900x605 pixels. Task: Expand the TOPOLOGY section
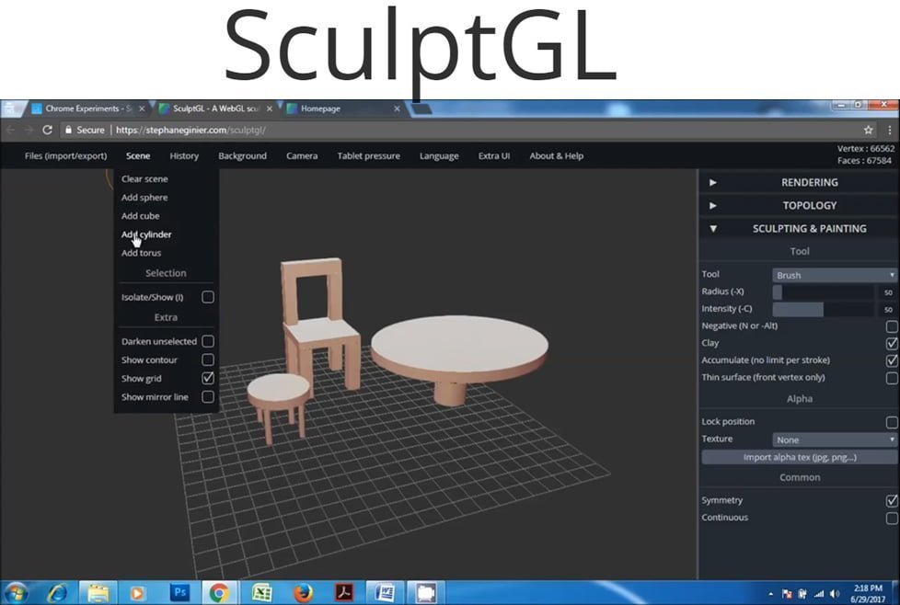(x=799, y=205)
